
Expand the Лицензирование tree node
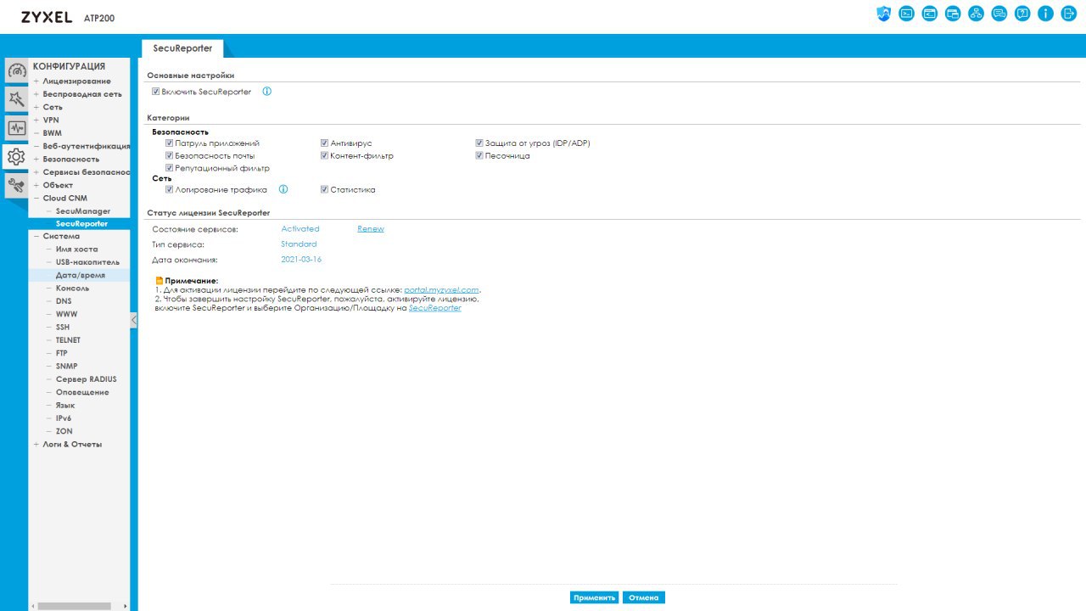click(x=36, y=81)
